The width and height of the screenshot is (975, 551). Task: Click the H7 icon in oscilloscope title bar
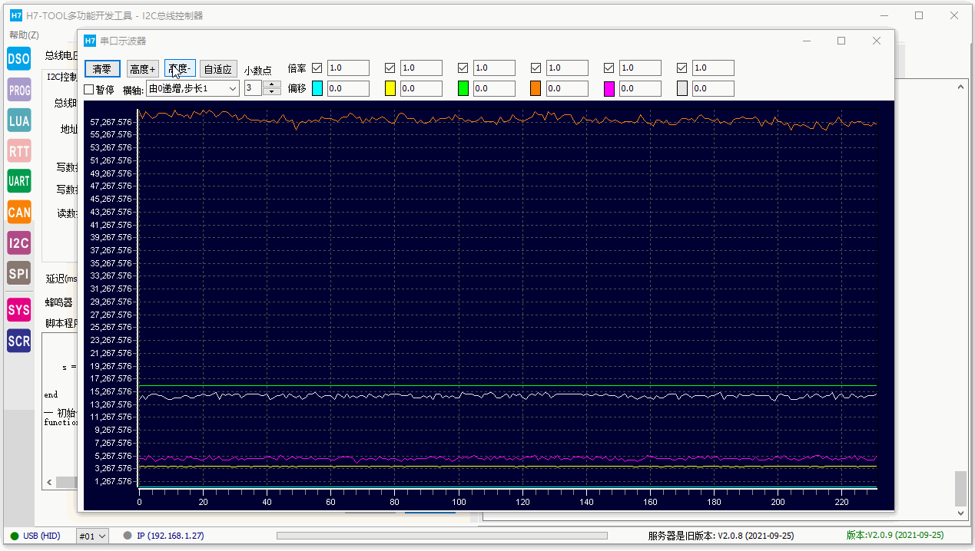click(x=90, y=41)
